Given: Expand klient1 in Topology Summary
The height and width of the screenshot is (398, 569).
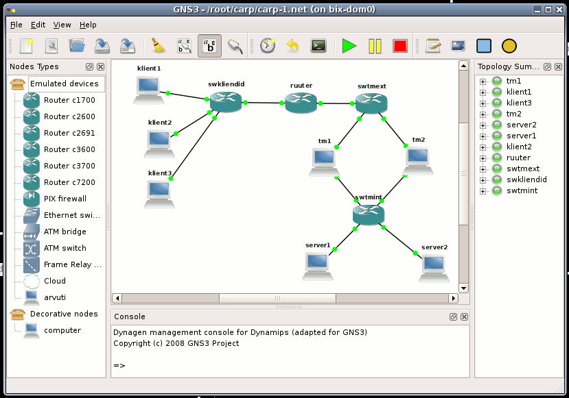Looking at the screenshot, I should pyautogui.click(x=483, y=92).
